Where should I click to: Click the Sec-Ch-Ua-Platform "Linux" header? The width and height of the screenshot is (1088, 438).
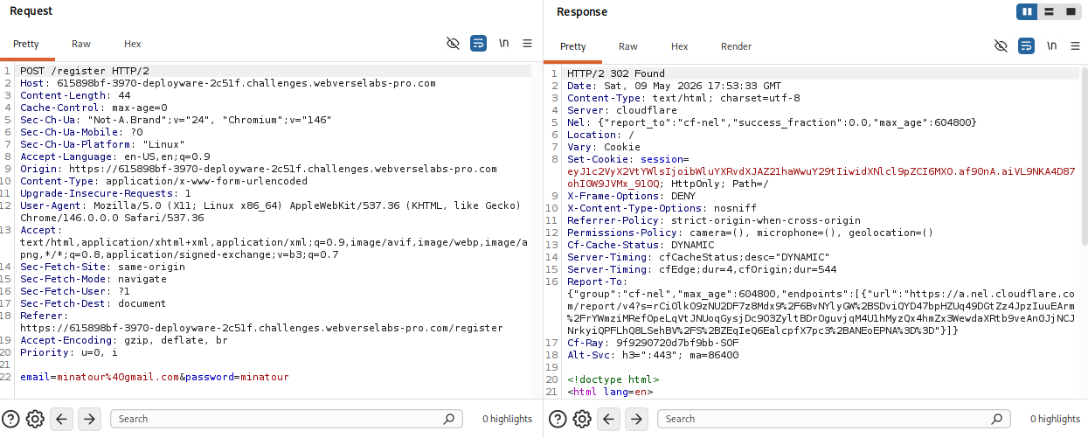pyautogui.click(x=102, y=144)
